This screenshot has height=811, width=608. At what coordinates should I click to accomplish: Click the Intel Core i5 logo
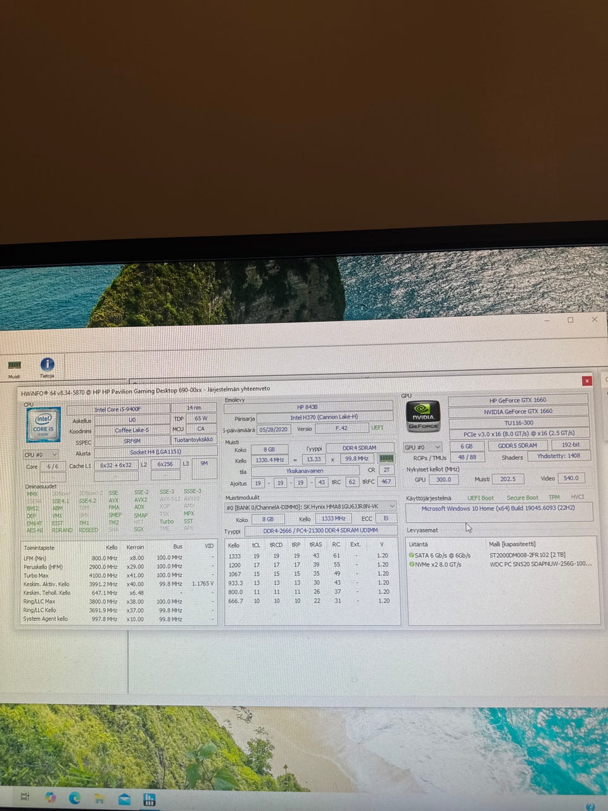click(43, 424)
